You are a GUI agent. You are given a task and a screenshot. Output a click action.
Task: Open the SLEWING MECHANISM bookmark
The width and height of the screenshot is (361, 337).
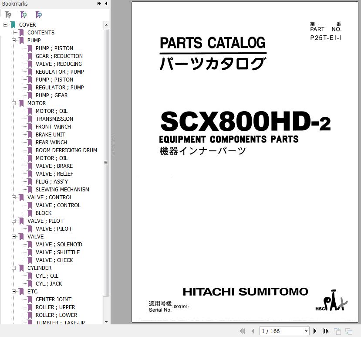[x=62, y=190]
